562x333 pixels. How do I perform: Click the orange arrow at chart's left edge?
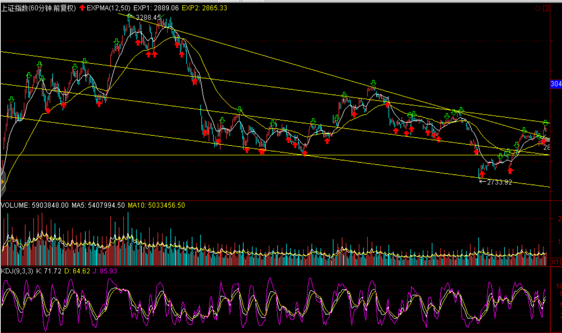pyautogui.click(x=3, y=182)
